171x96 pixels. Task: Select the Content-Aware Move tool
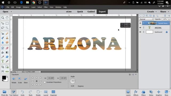(3, 71)
